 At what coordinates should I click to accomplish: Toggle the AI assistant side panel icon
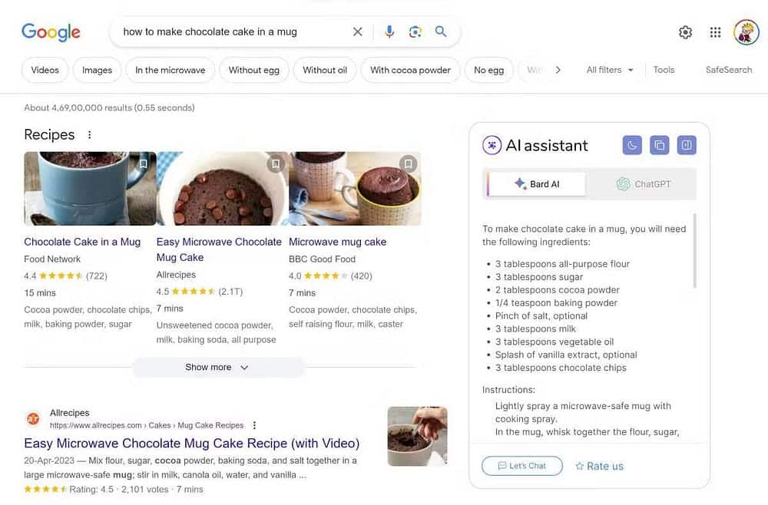tap(687, 145)
